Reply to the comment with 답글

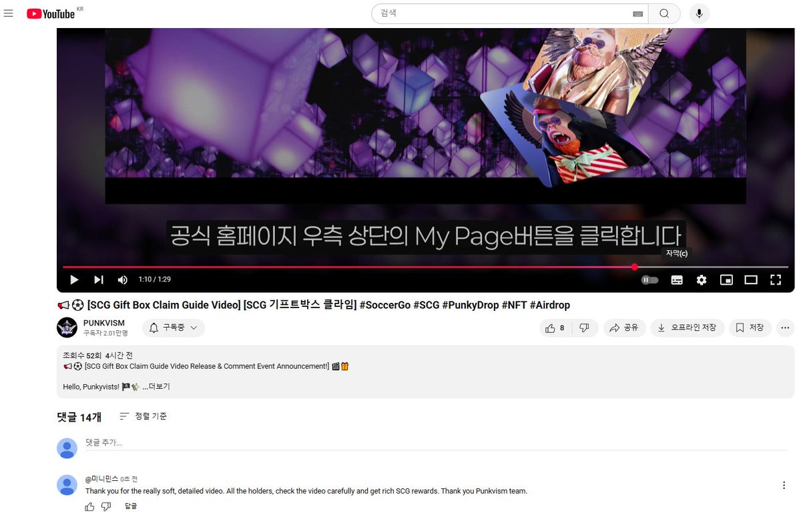pos(131,507)
